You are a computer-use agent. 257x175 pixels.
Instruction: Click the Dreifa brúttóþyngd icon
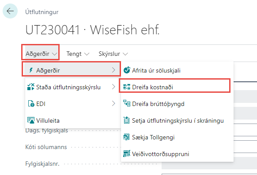(127, 103)
